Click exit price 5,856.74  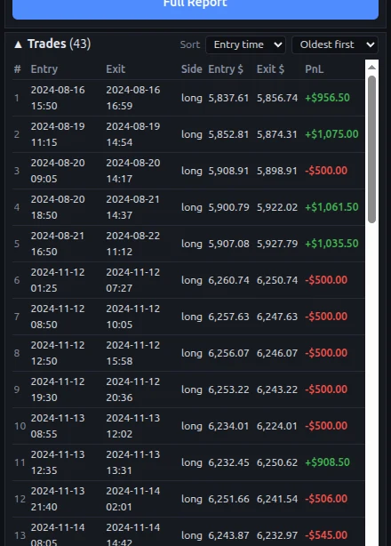pos(277,98)
